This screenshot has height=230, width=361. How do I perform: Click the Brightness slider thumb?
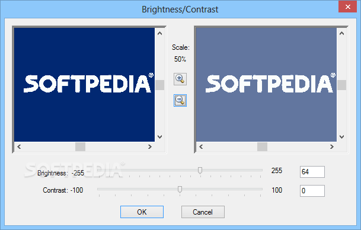tap(200, 171)
